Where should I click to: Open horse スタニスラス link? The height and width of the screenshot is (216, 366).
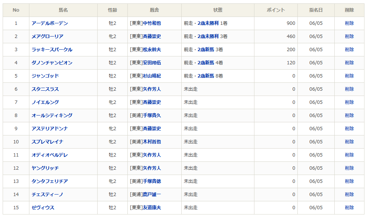pos(45,89)
